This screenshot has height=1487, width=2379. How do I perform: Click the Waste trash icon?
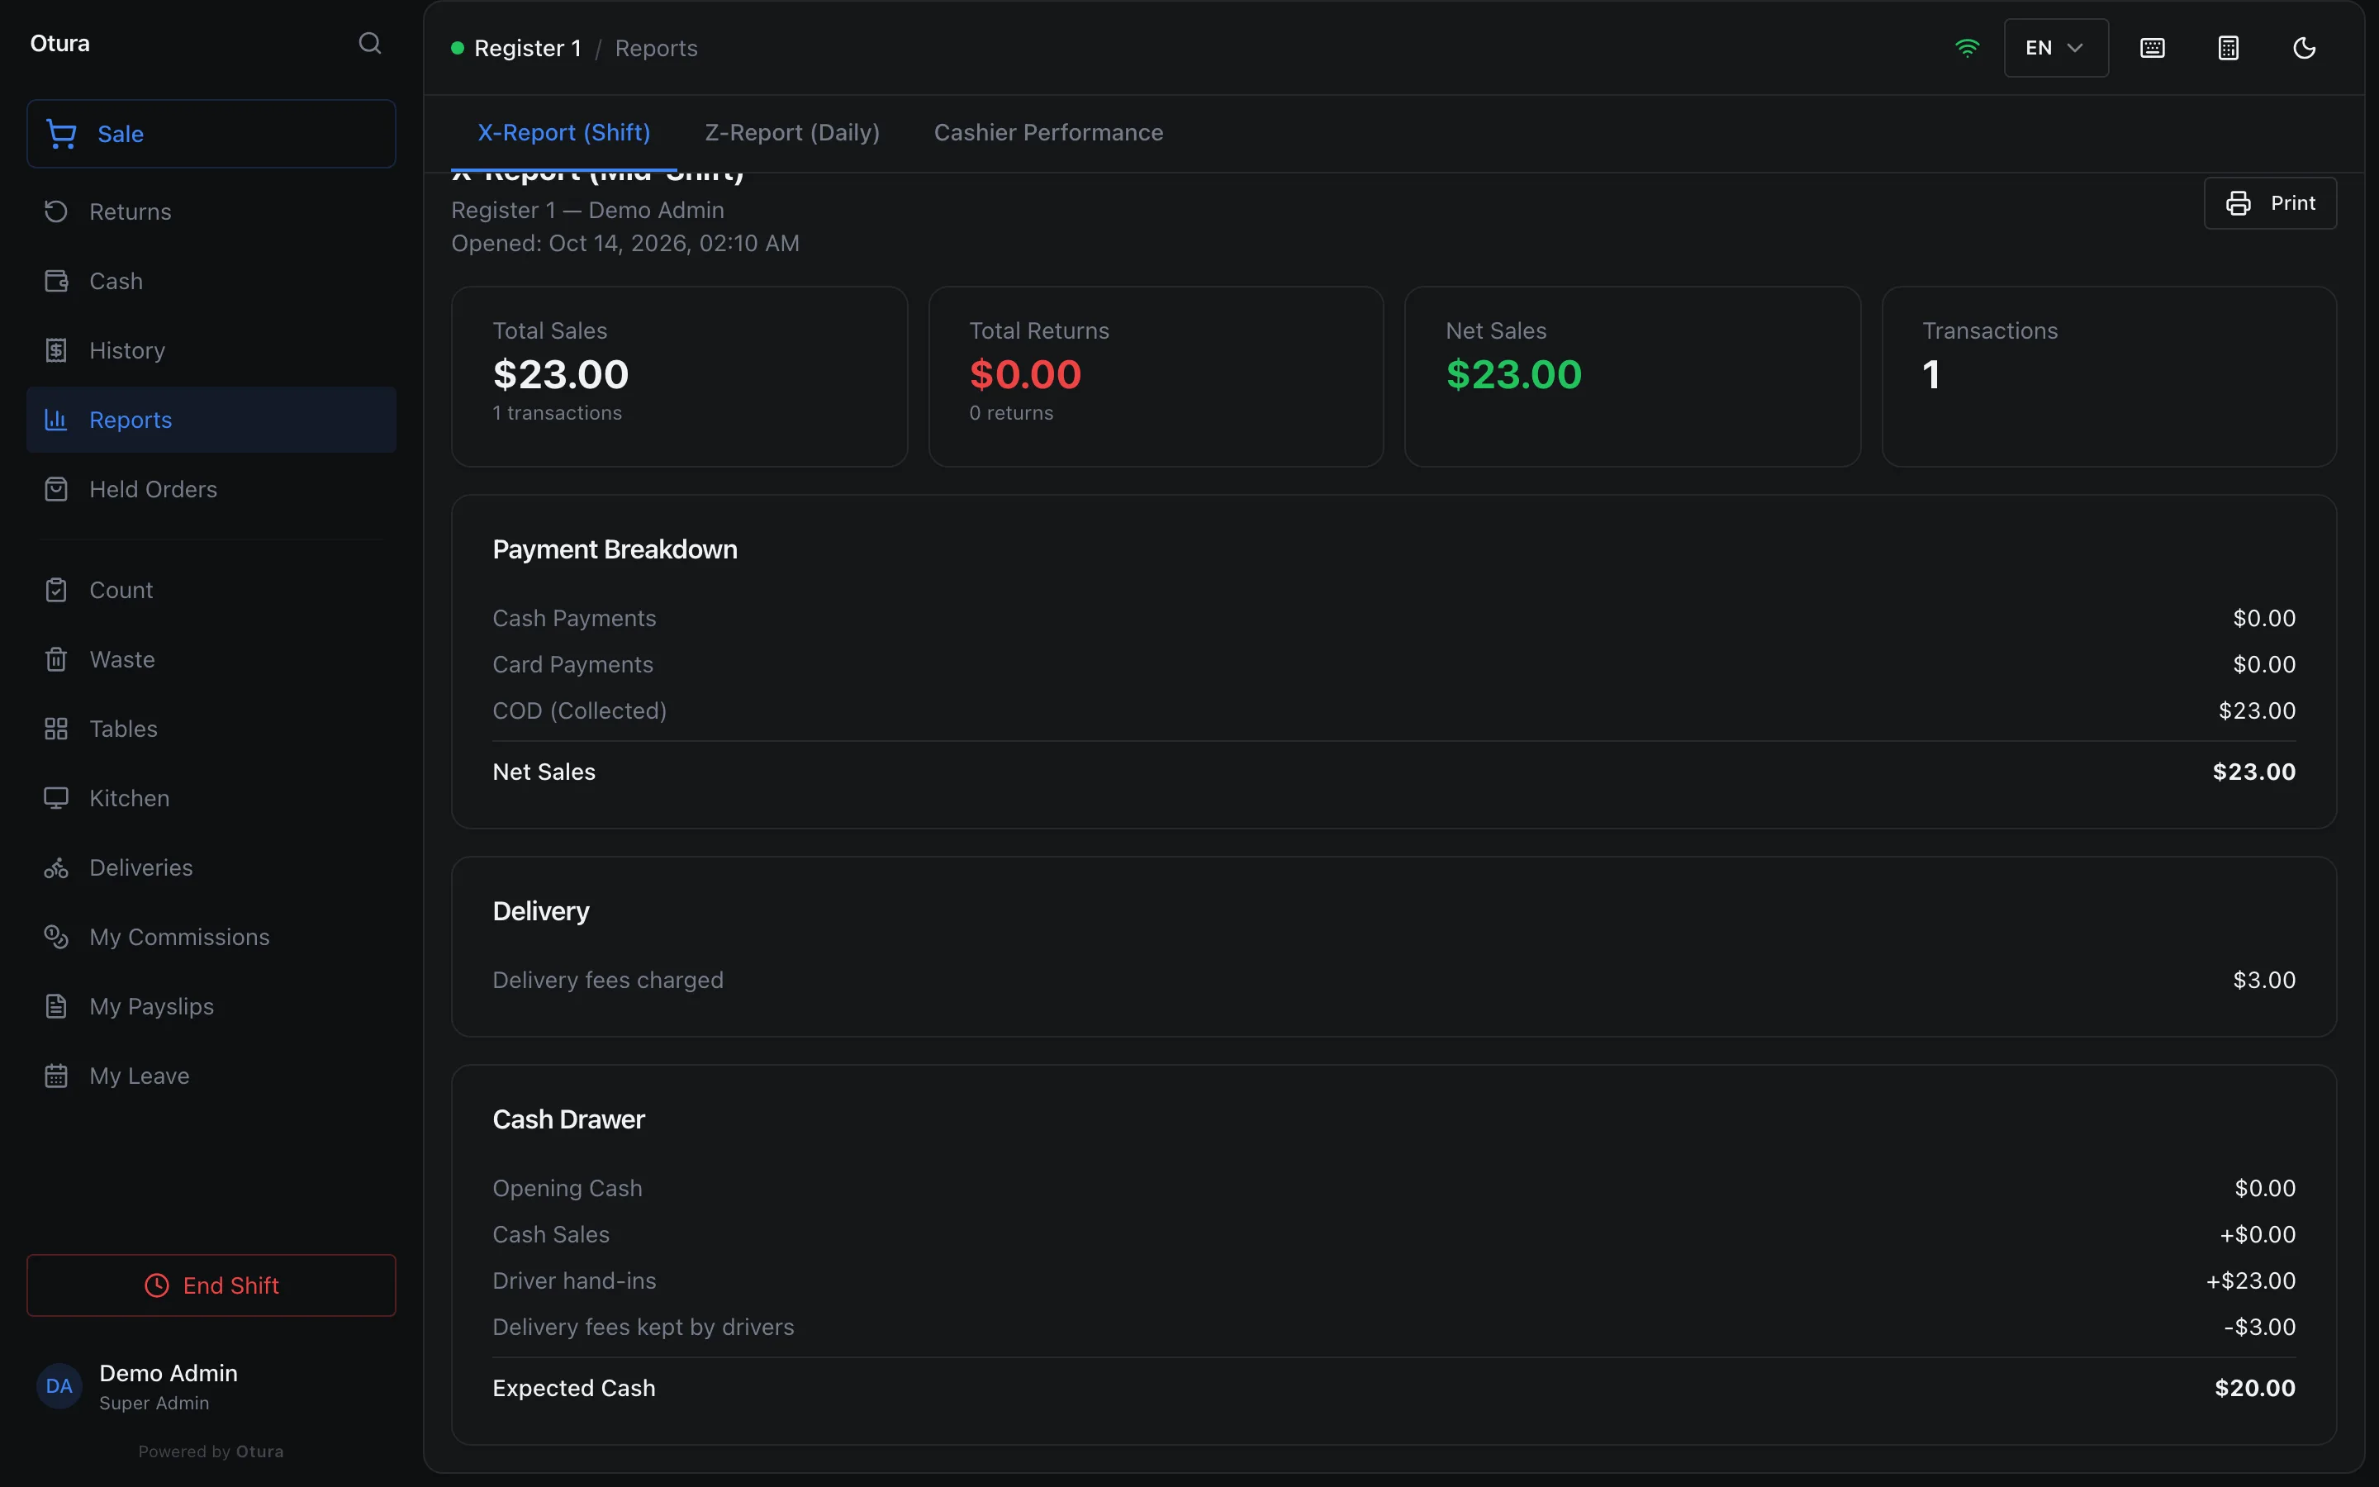pos(56,659)
